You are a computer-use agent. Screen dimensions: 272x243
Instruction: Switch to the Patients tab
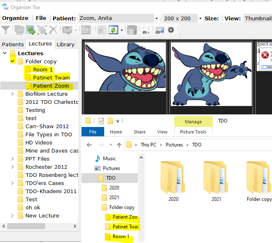click(13, 44)
